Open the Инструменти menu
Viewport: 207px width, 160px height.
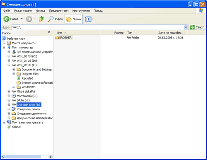pos(81,11)
